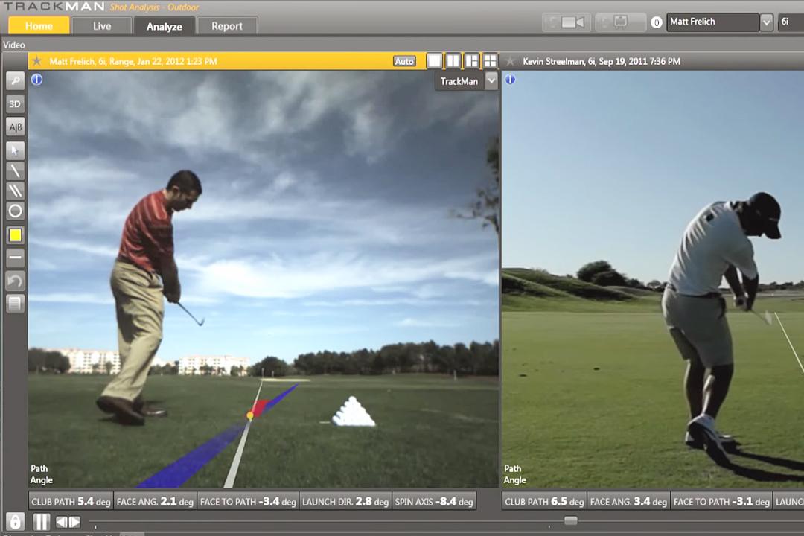Image resolution: width=804 pixels, height=536 pixels.
Task: Select the circle drawing tool
Action: click(16, 211)
